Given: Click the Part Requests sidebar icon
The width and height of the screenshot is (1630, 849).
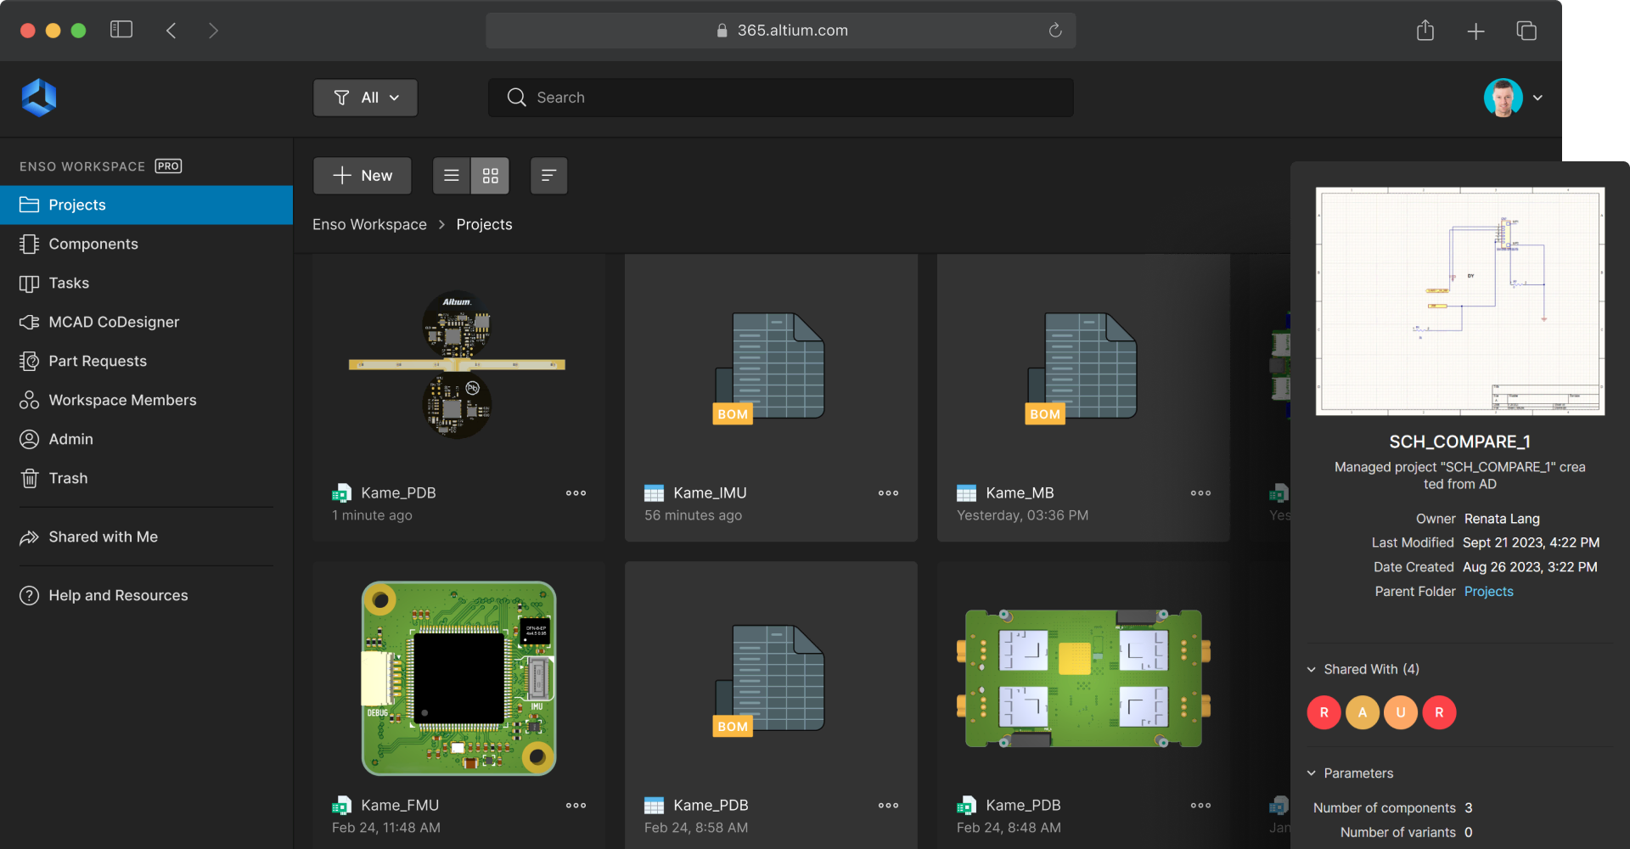Looking at the screenshot, I should coord(30,361).
